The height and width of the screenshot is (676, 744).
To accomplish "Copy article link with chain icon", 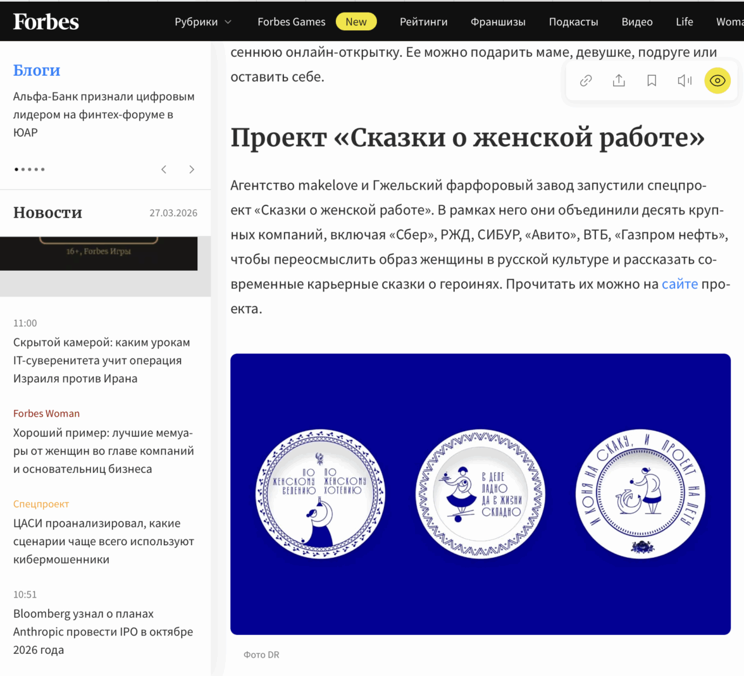I will 586,81.
